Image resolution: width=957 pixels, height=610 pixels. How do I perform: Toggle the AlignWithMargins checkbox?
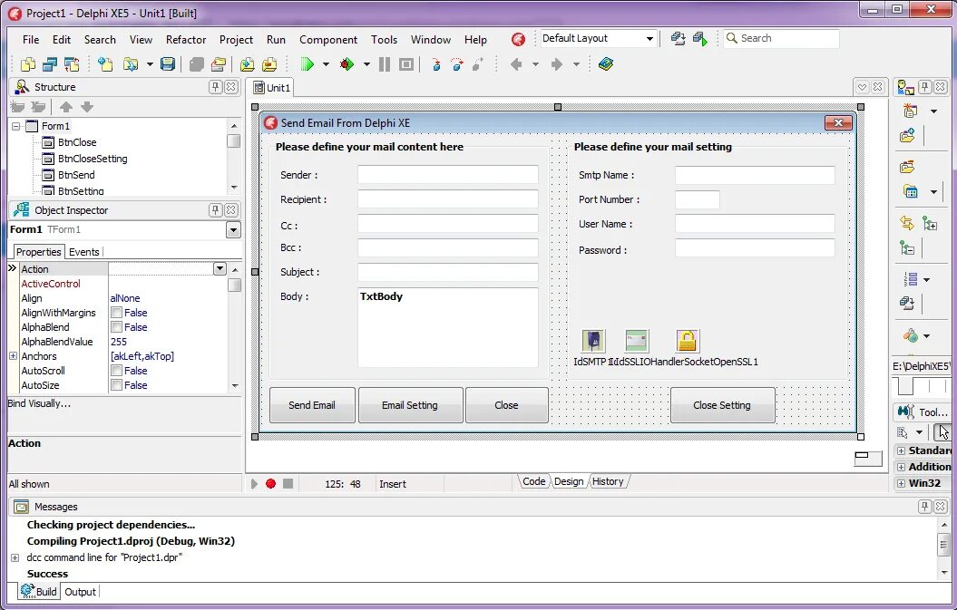[116, 313]
